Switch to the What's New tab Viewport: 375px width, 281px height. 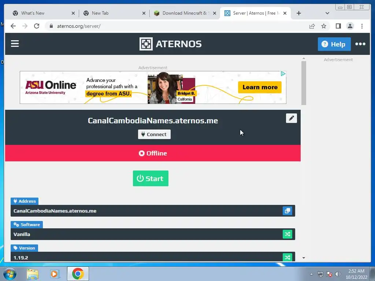43,13
